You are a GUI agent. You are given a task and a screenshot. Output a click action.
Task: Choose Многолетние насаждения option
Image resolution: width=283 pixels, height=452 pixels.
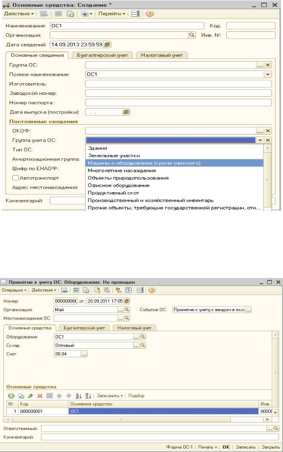click(x=174, y=170)
